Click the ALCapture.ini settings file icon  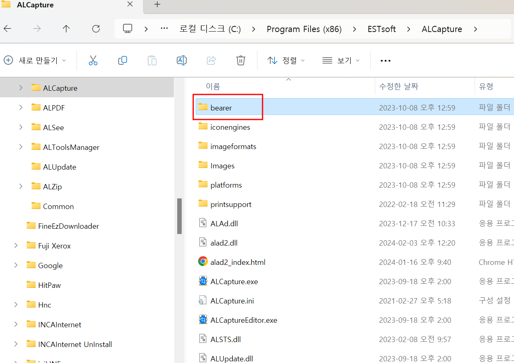203,300
